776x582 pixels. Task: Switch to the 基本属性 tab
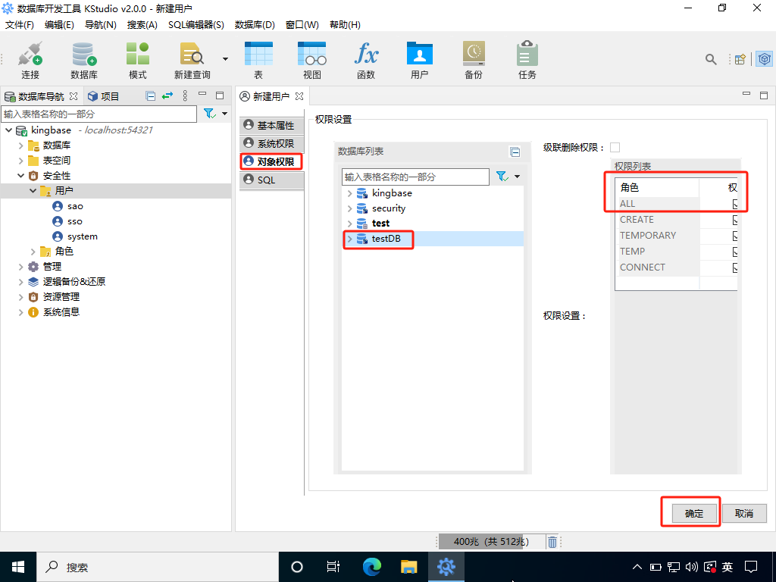click(x=272, y=126)
